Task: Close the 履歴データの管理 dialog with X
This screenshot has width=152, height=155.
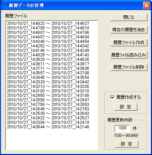Action: 146,5
